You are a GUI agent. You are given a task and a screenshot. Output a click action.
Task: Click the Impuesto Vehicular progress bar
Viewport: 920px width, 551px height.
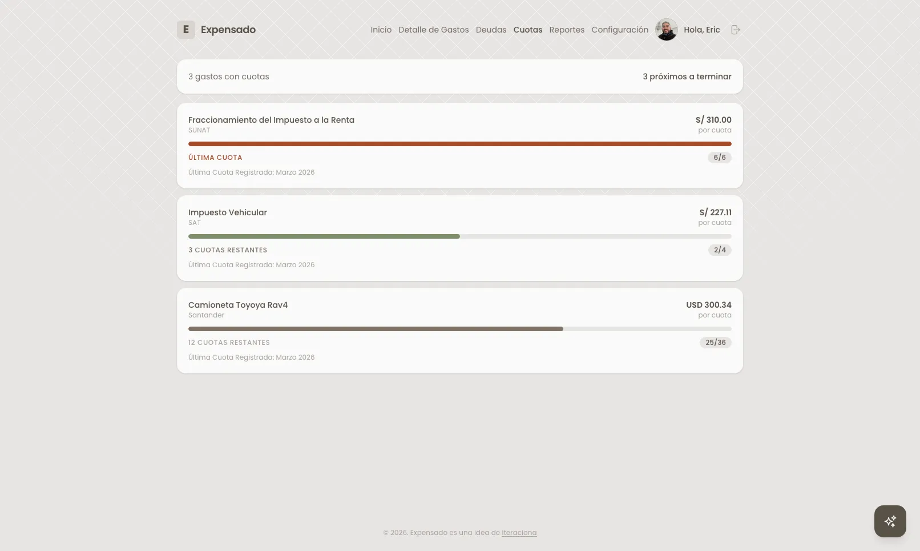[x=459, y=236]
